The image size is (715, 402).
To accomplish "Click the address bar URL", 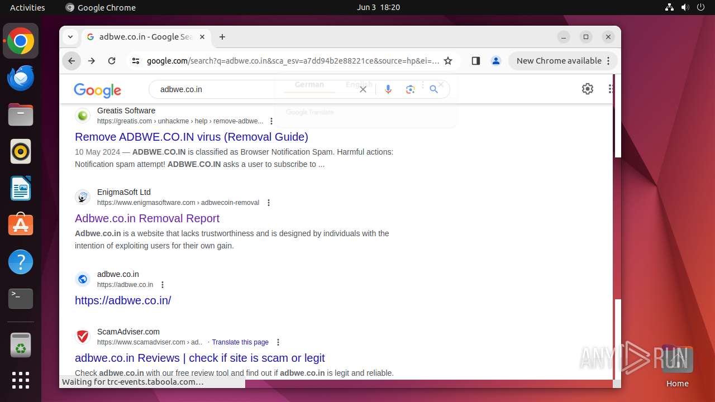I will tap(293, 61).
